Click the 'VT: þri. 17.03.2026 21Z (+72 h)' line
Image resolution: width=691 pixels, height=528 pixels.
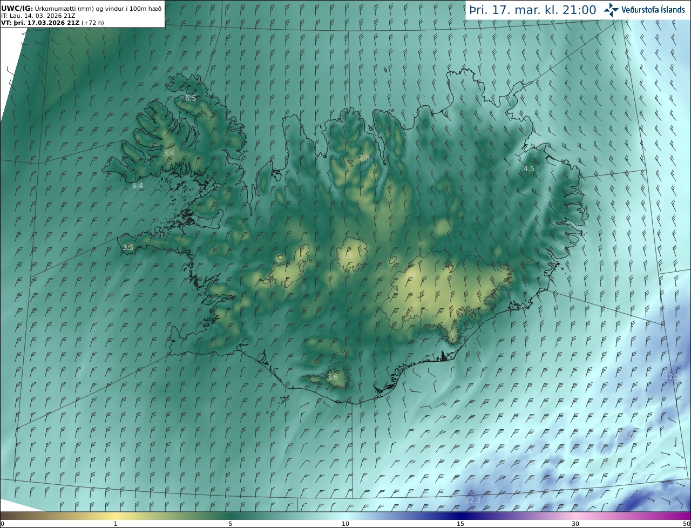click(x=52, y=23)
